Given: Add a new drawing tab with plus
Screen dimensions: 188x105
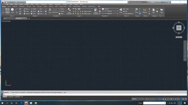Looking at the screenshot, I should [29, 18].
